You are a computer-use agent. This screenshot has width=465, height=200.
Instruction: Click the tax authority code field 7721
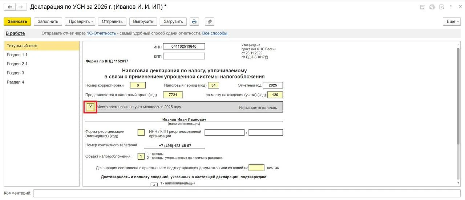[173, 95]
